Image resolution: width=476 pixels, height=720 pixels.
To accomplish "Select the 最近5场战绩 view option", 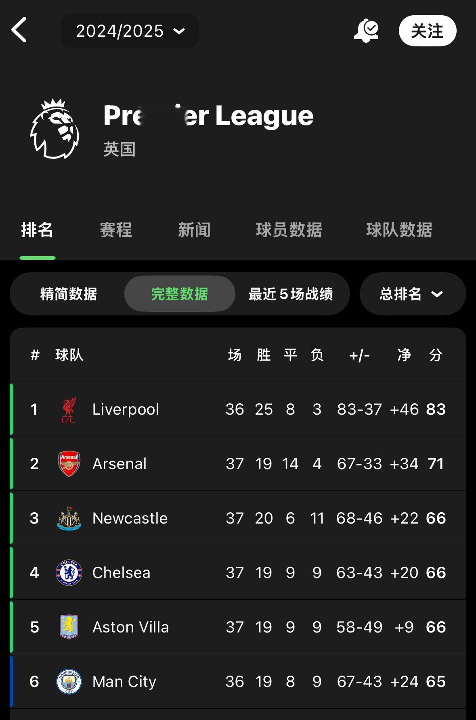I will coord(291,294).
